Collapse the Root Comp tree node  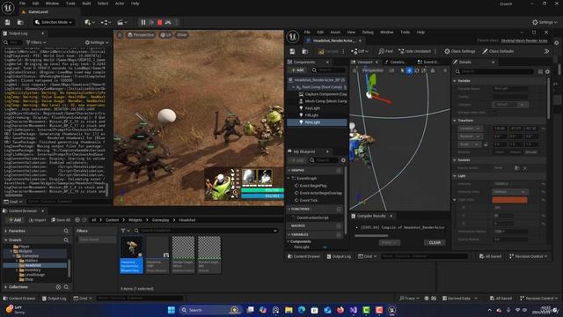pyautogui.click(x=293, y=87)
